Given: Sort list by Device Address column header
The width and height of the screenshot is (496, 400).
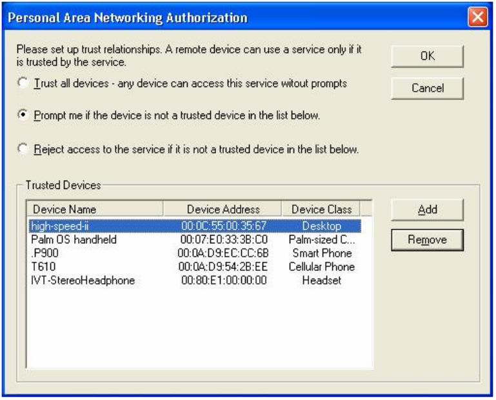Looking at the screenshot, I should (223, 209).
